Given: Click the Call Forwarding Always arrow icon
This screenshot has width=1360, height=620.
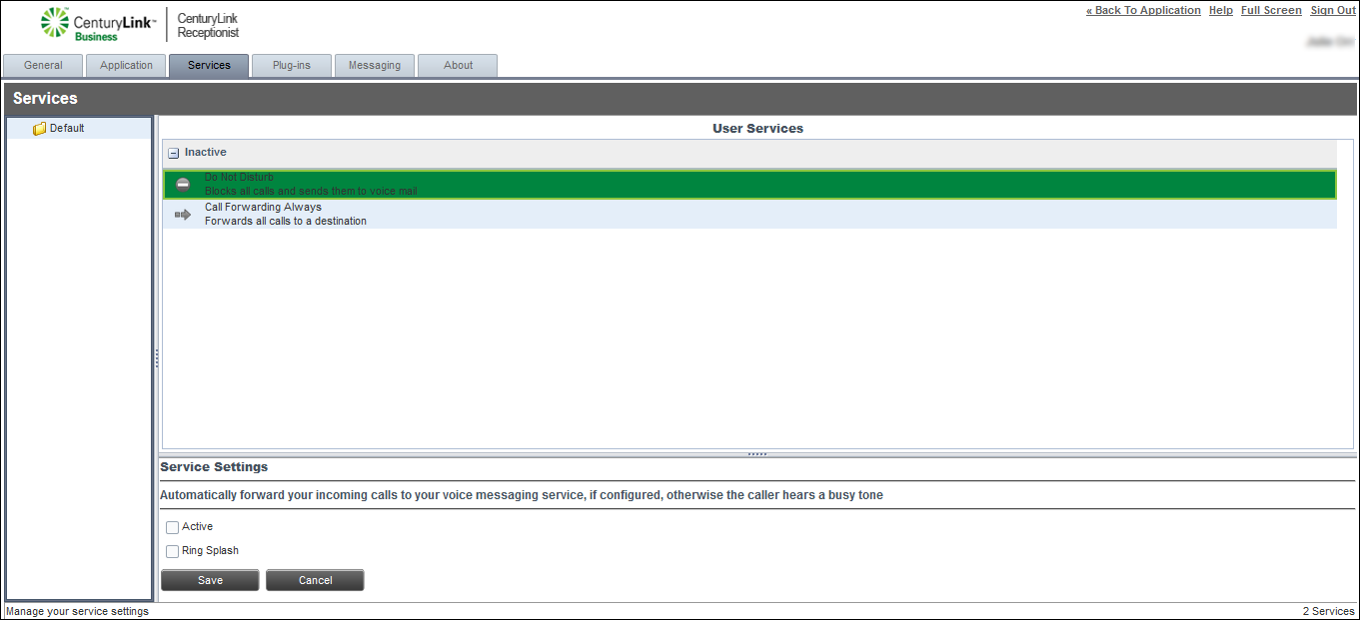Looking at the screenshot, I should (x=183, y=215).
